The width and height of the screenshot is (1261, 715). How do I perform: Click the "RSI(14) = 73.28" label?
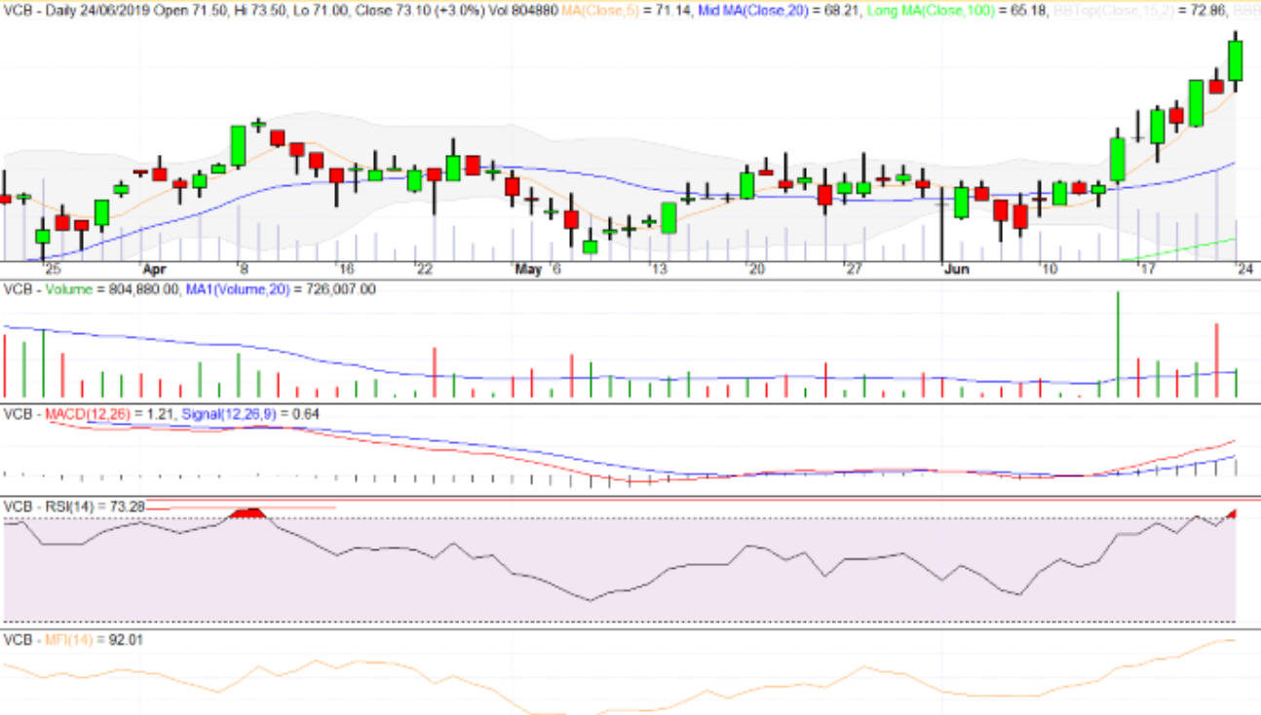click(96, 507)
